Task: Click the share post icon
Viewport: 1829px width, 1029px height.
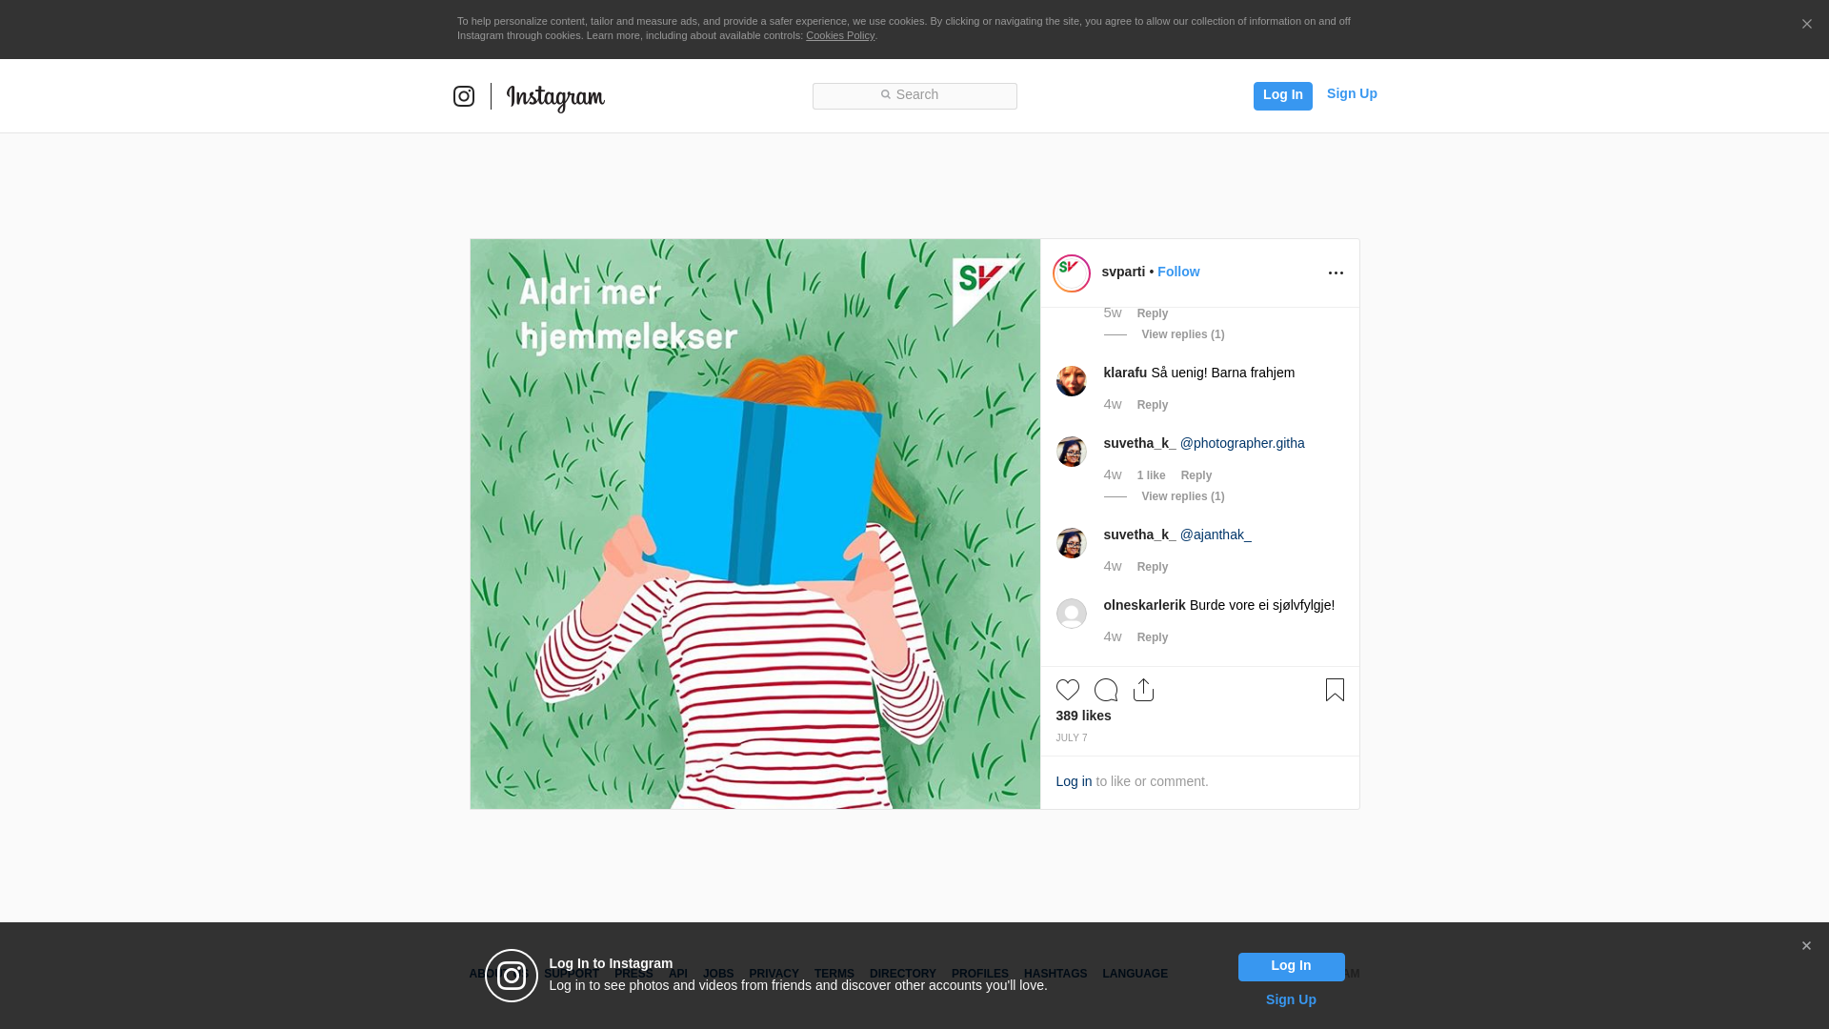Action: point(1143,690)
